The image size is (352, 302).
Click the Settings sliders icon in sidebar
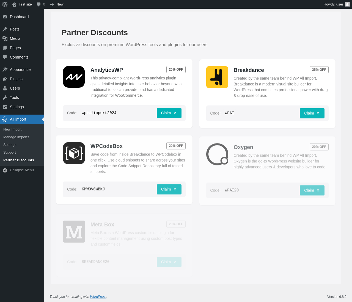(x=5, y=107)
